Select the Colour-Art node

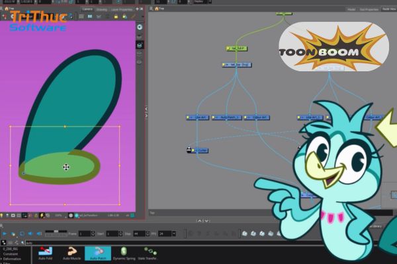(x=257, y=117)
